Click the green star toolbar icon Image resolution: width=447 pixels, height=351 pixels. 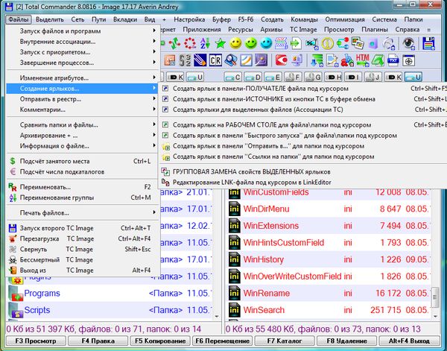[220, 43]
